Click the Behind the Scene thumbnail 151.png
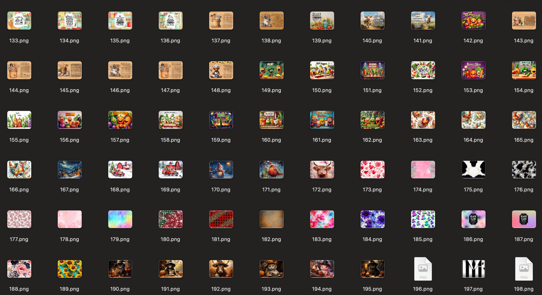542x295 pixels. (372, 70)
